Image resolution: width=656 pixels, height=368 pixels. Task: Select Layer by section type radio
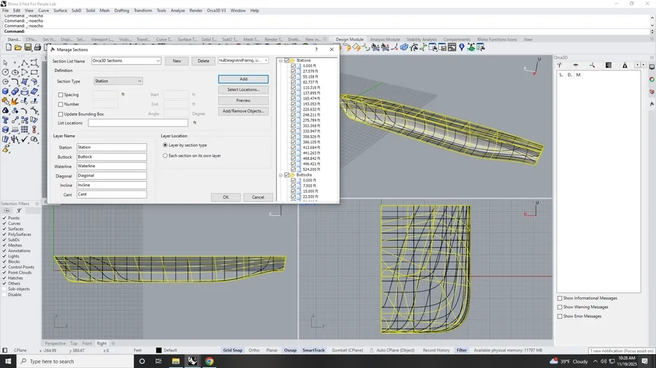tap(165, 145)
